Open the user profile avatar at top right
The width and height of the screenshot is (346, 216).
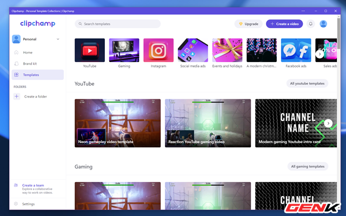[x=323, y=24]
